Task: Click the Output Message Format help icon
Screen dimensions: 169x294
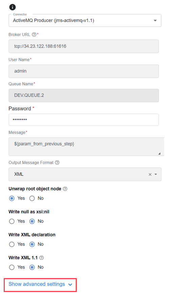Action: point(57,162)
